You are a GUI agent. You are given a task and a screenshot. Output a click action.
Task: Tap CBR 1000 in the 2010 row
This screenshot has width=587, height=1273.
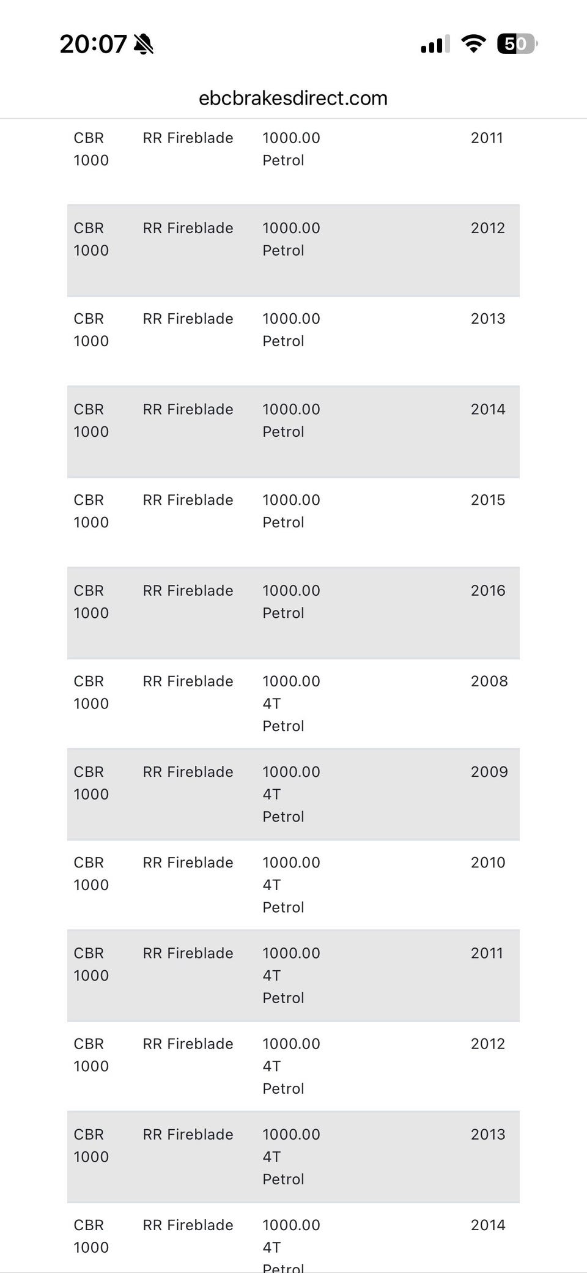coord(91,873)
